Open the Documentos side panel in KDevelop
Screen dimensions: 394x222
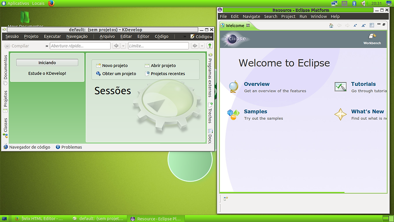[5, 70]
